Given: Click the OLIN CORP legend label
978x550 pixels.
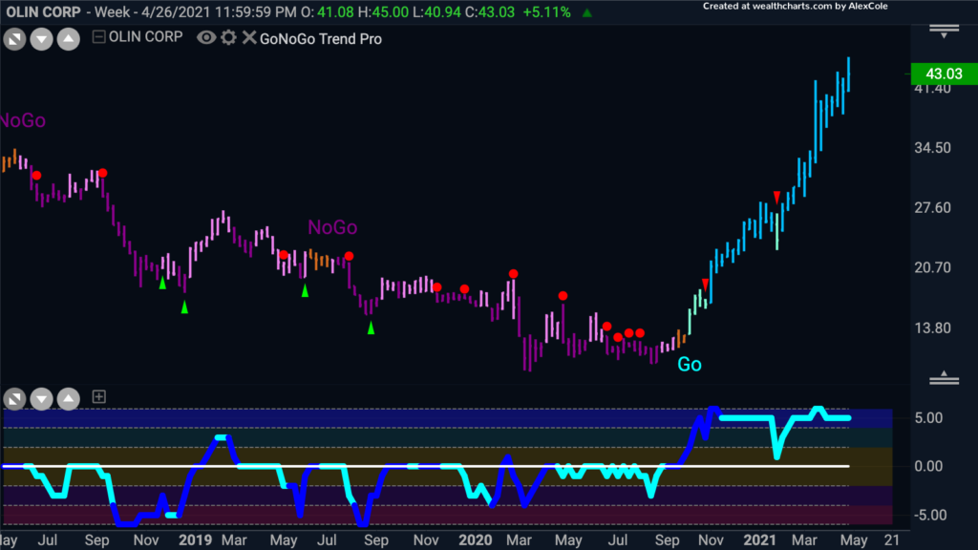Looking at the screenshot, I should click(x=145, y=37).
